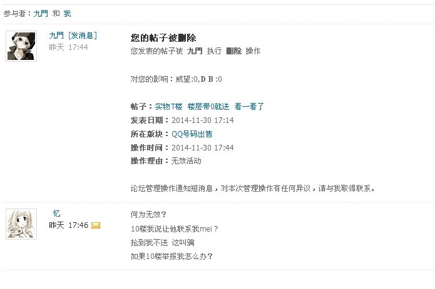Click the [发消息] link to message 九門
The width and height of the screenshot is (435, 289).
click(83, 36)
